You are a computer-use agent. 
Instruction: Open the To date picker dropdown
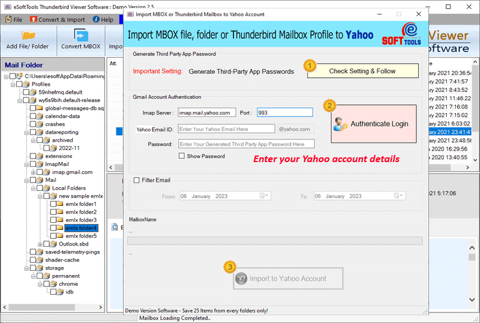click(398, 196)
